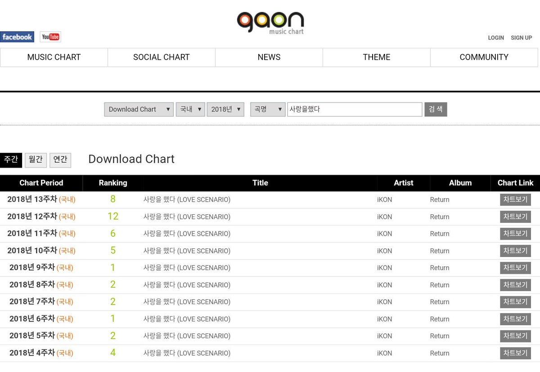Click 차트보기 for 2018년 11주차
Viewport: 540px width, 372px height.
(515, 234)
